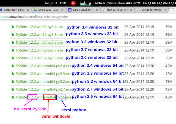Click file icon beside win-amd64-py3.2.exe
This screenshot has height=124, width=176.
pyautogui.click(x=13, y=81)
